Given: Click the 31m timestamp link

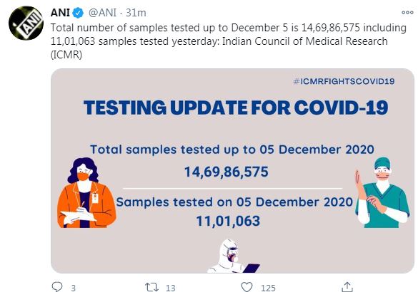Looking at the screenshot, I should point(136,13).
